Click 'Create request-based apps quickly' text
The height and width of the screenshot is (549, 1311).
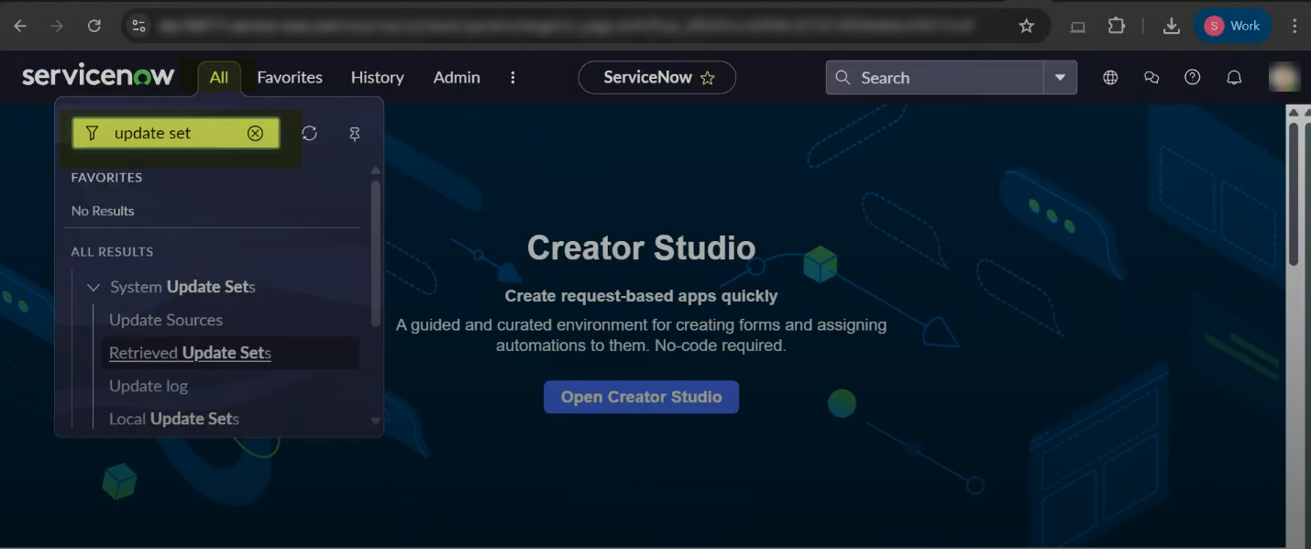coord(641,296)
